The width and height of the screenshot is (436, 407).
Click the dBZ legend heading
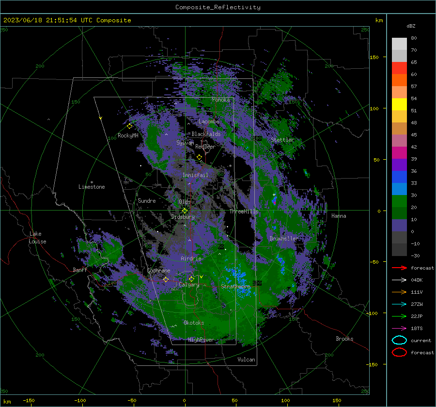[411, 26]
